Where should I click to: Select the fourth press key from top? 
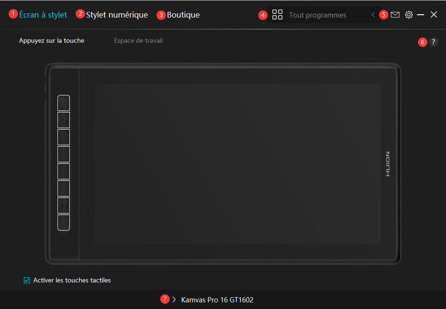[x=64, y=154]
